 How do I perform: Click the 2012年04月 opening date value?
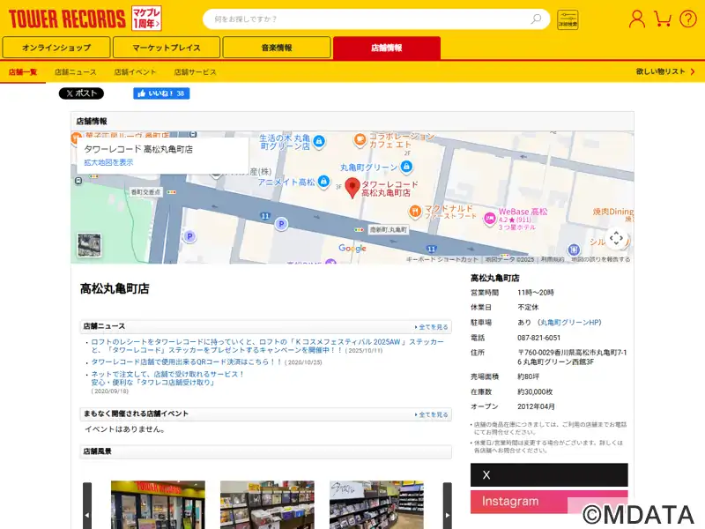[x=536, y=406]
